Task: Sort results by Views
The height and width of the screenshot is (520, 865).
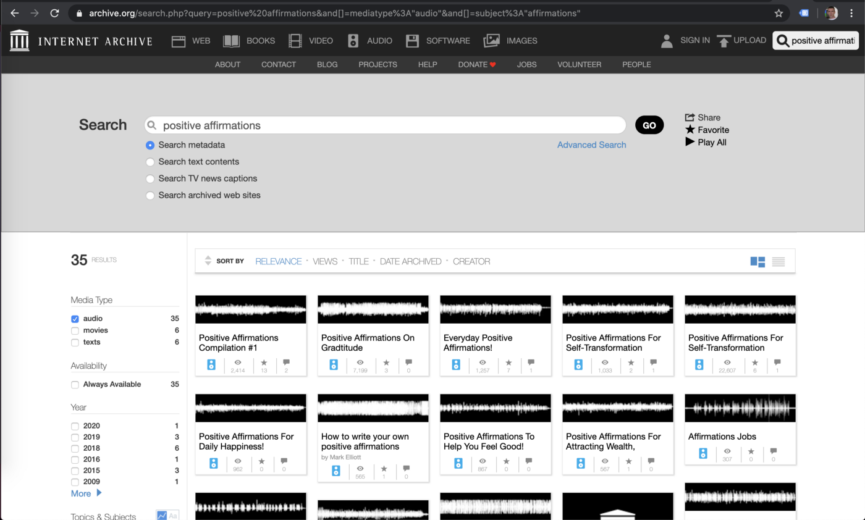Action: pyautogui.click(x=325, y=261)
